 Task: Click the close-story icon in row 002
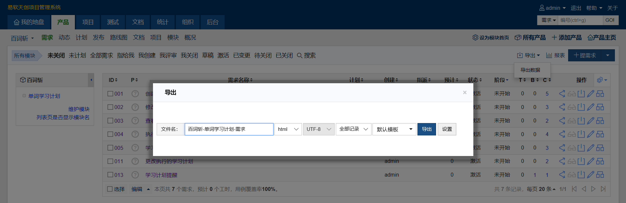[x=581, y=107]
